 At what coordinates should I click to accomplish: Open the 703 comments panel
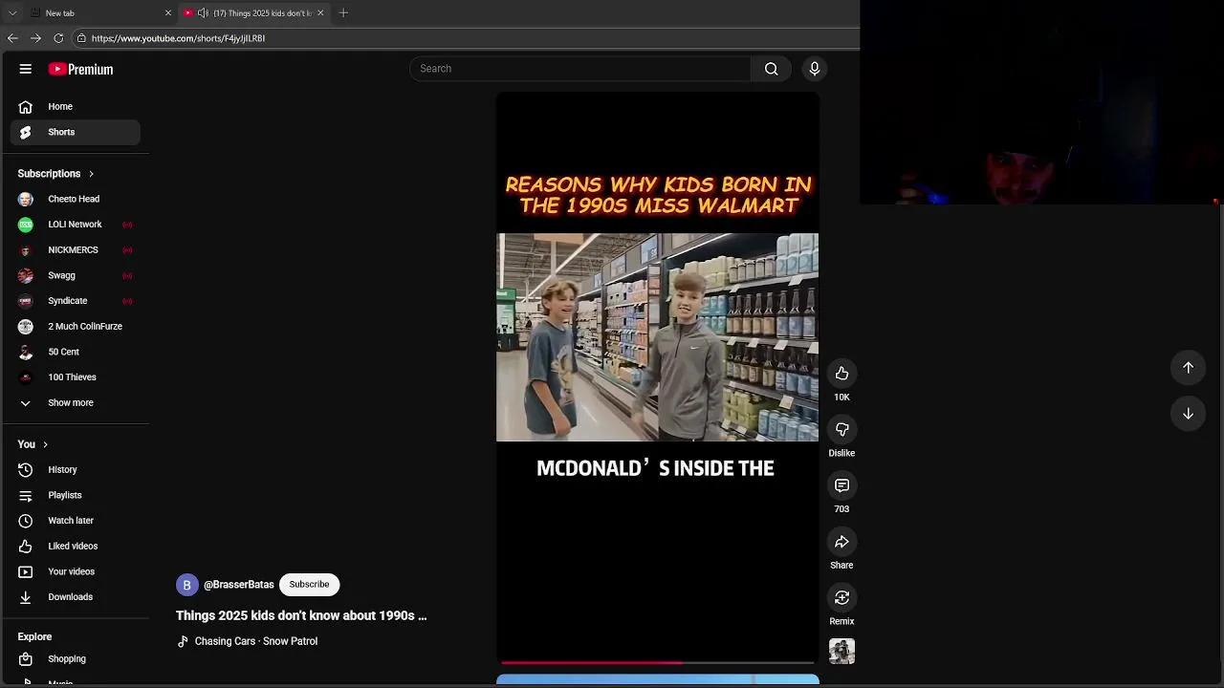[x=841, y=485]
